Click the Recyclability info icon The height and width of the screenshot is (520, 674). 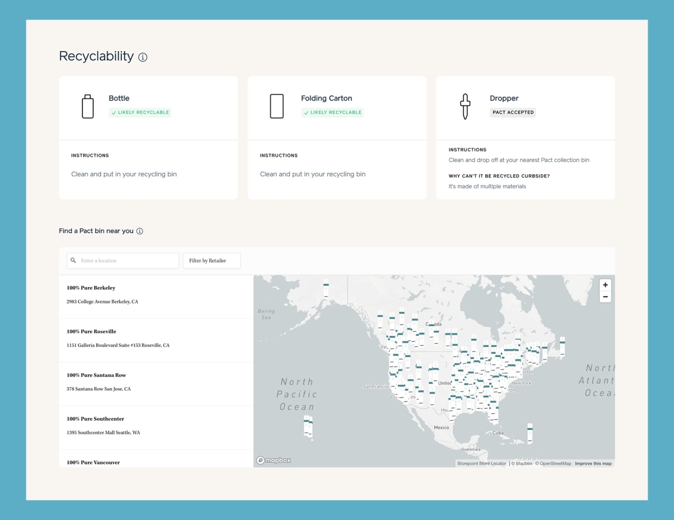click(x=143, y=57)
